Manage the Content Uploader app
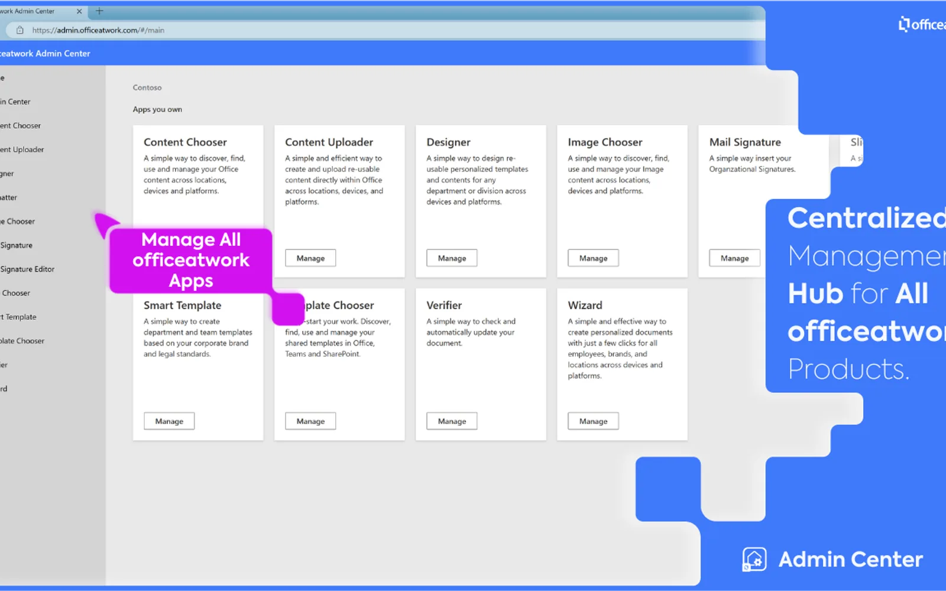 point(310,258)
